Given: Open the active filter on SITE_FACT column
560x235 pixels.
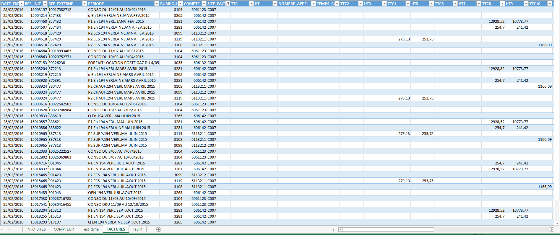Looking at the screenshot, I should (228, 4).
